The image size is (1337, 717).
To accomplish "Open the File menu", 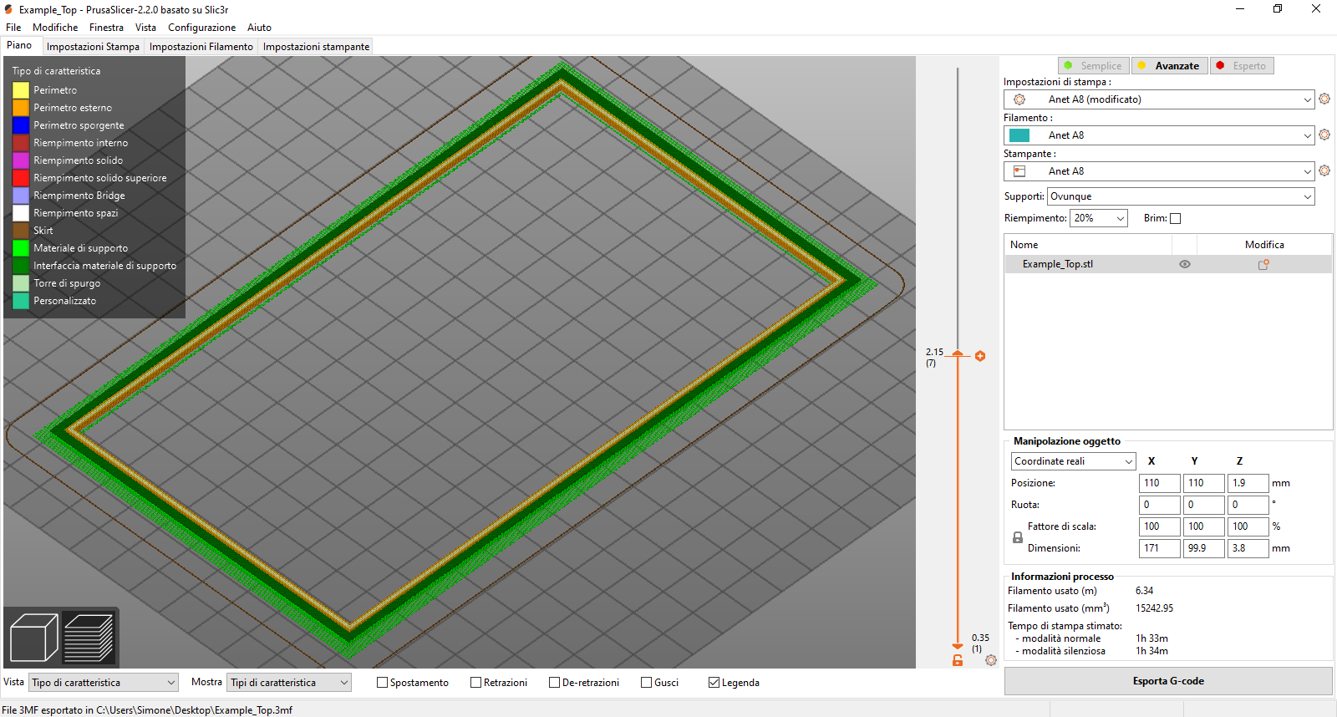I will [13, 28].
